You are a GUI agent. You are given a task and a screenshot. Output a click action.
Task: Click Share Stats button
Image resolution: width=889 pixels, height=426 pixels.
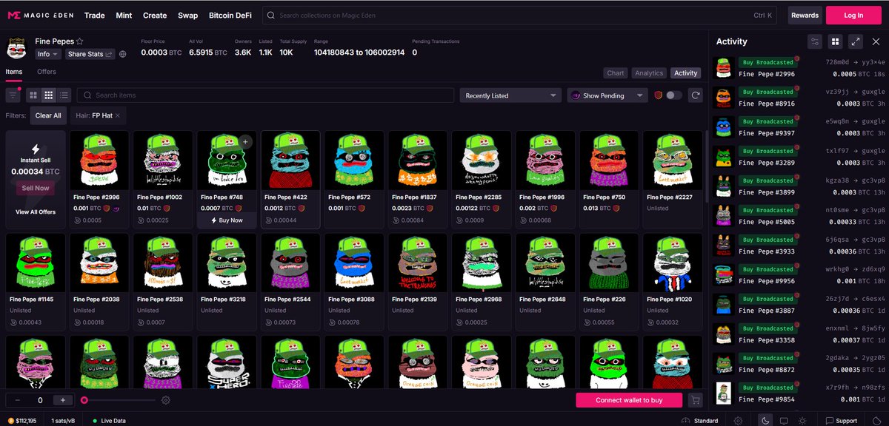tap(90, 54)
